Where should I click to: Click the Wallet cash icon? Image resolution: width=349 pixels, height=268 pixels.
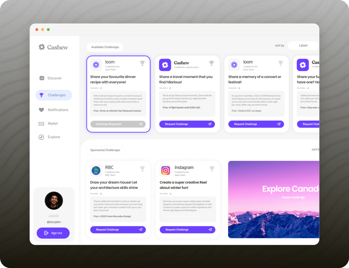[x=41, y=124]
